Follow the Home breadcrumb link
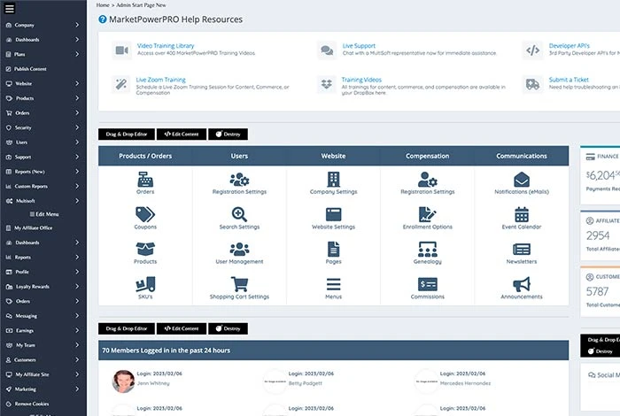Screen dimensions: 620x416 pyautogui.click(x=103, y=5)
